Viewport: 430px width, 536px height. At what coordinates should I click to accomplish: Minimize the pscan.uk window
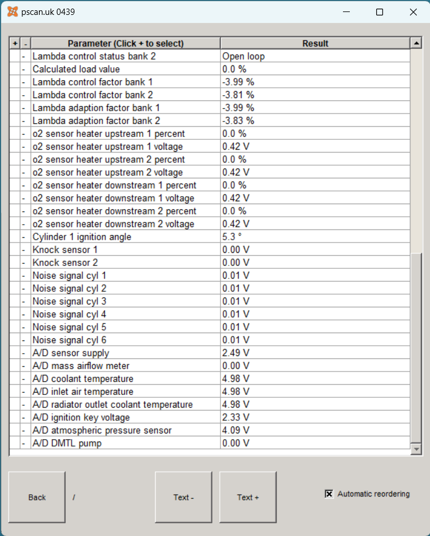click(x=346, y=12)
